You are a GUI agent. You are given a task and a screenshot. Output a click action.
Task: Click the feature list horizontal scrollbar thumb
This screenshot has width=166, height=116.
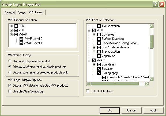pyautogui.click(x=115, y=83)
